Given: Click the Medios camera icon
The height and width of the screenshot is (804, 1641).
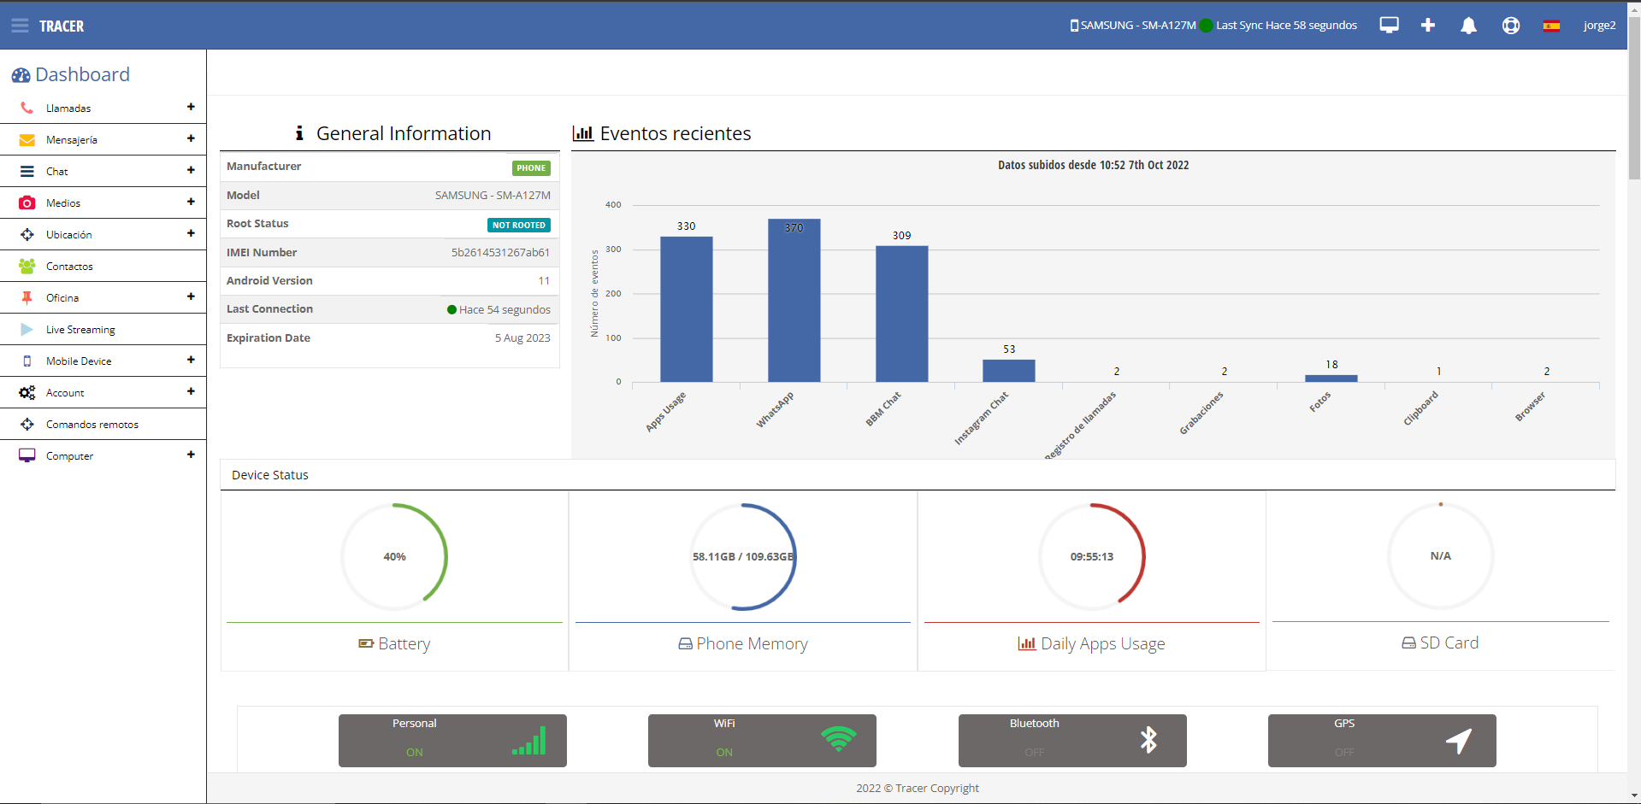Looking at the screenshot, I should coord(27,203).
